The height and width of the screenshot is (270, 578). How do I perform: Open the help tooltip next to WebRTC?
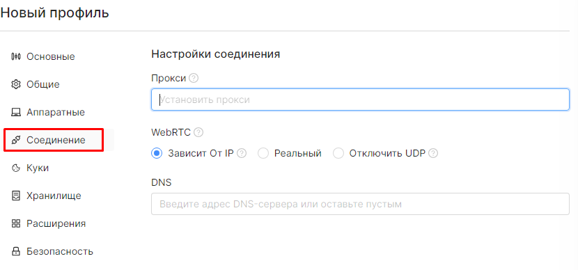[198, 132]
